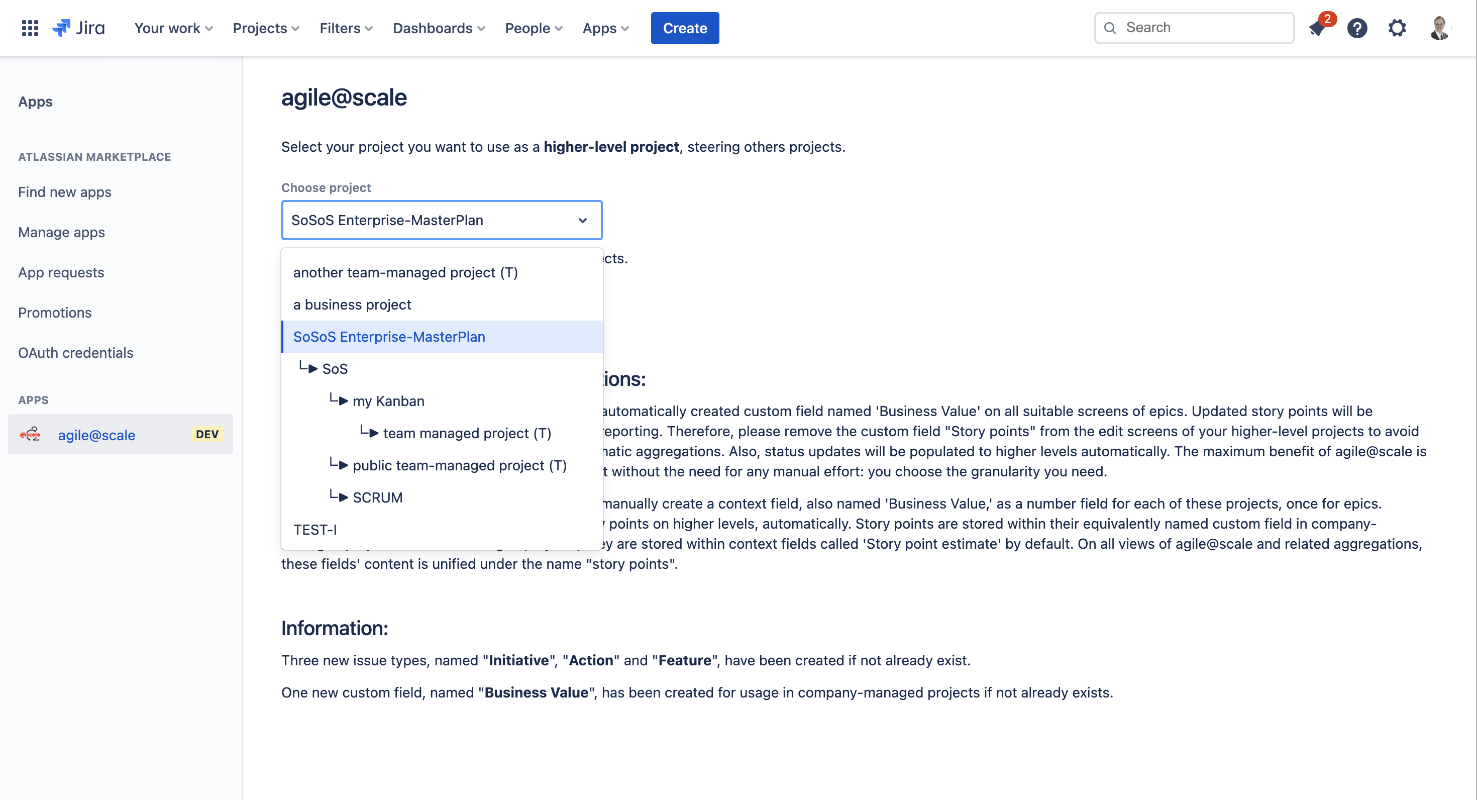The width and height of the screenshot is (1477, 800).
Task: Open Jira settings via the gear icon
Action: point(1397,28)
